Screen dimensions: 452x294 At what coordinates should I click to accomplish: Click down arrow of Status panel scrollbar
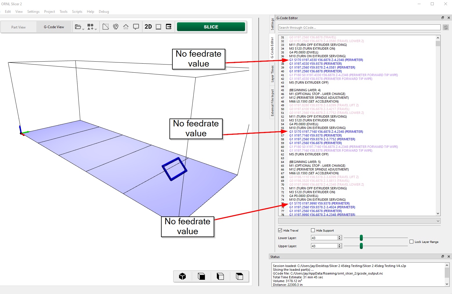447,284
